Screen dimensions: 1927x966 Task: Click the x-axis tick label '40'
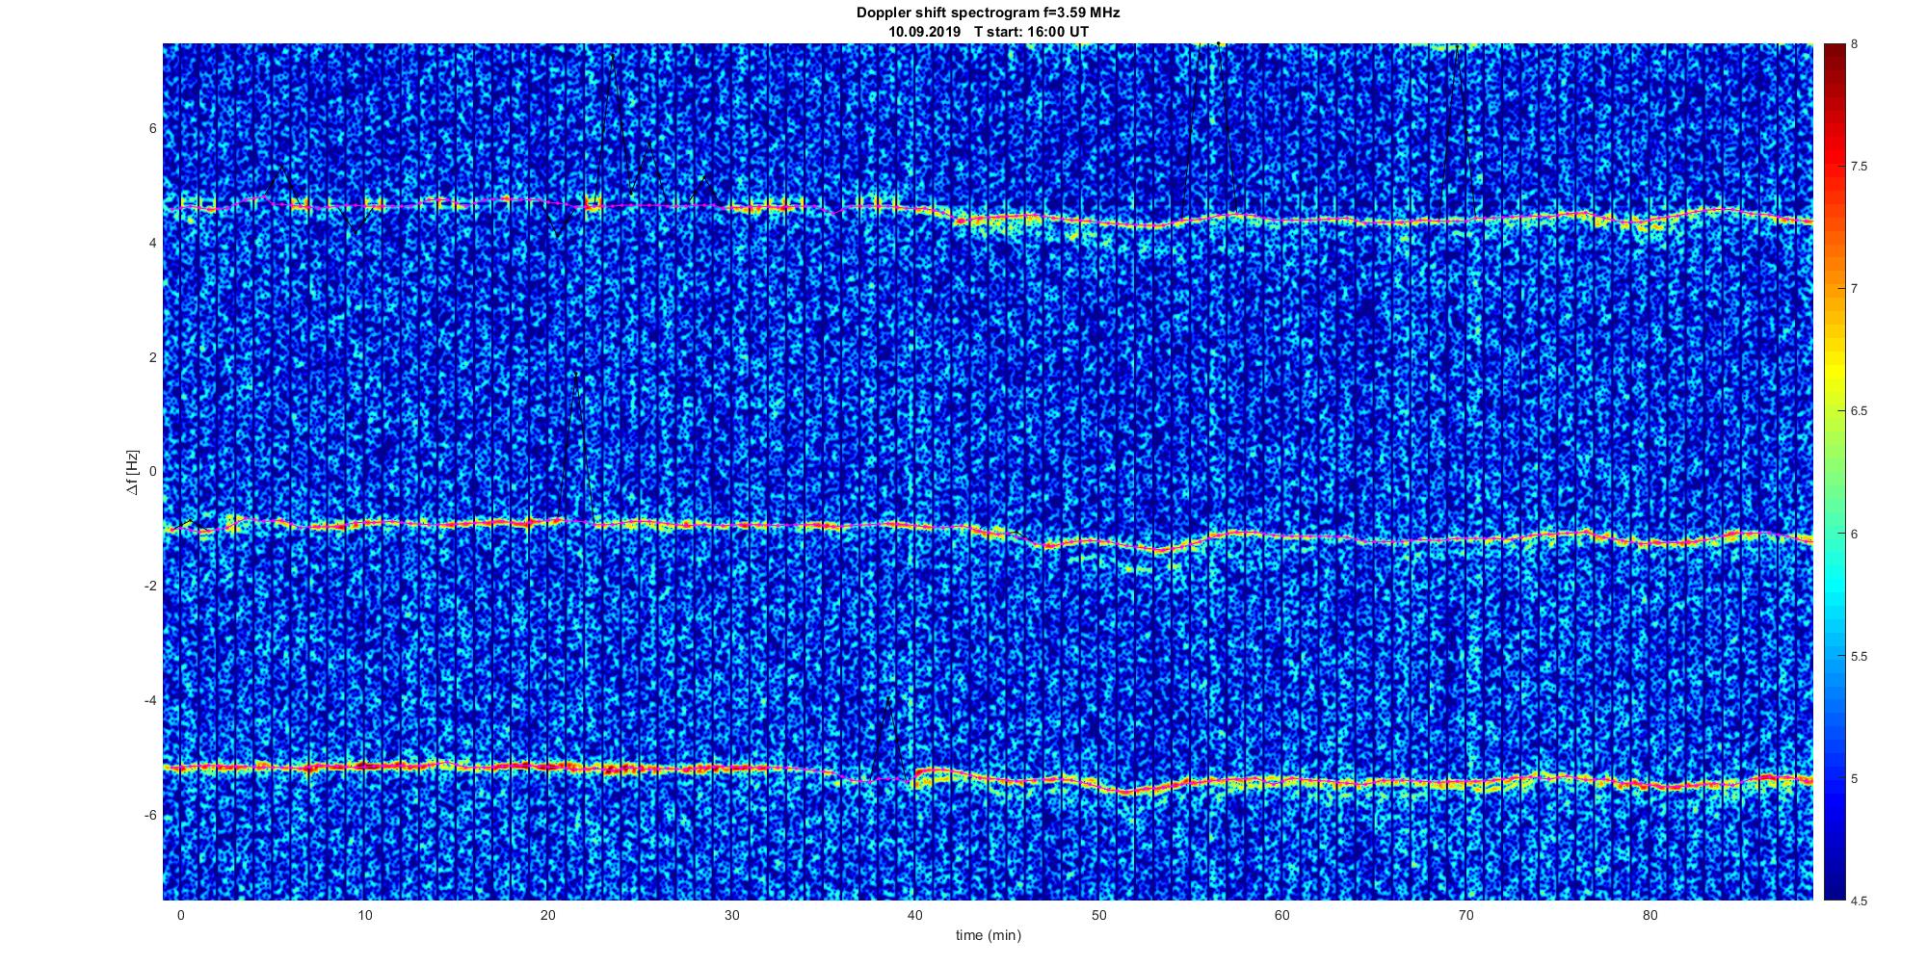914,915
